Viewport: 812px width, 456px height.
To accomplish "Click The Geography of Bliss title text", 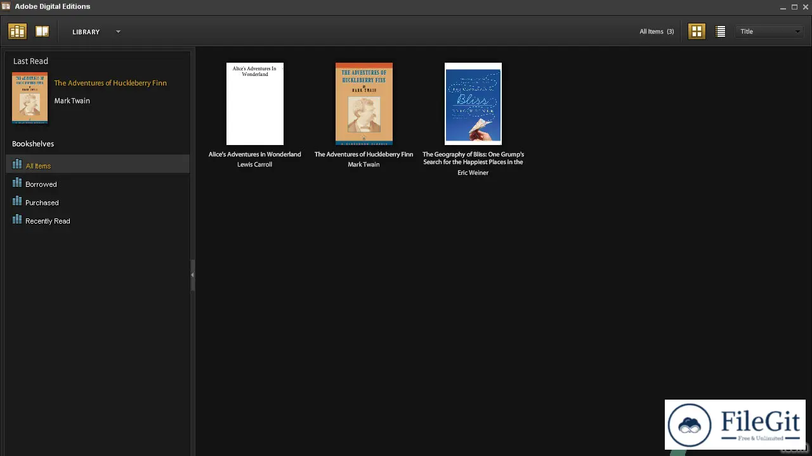I will tap(473, 158).
